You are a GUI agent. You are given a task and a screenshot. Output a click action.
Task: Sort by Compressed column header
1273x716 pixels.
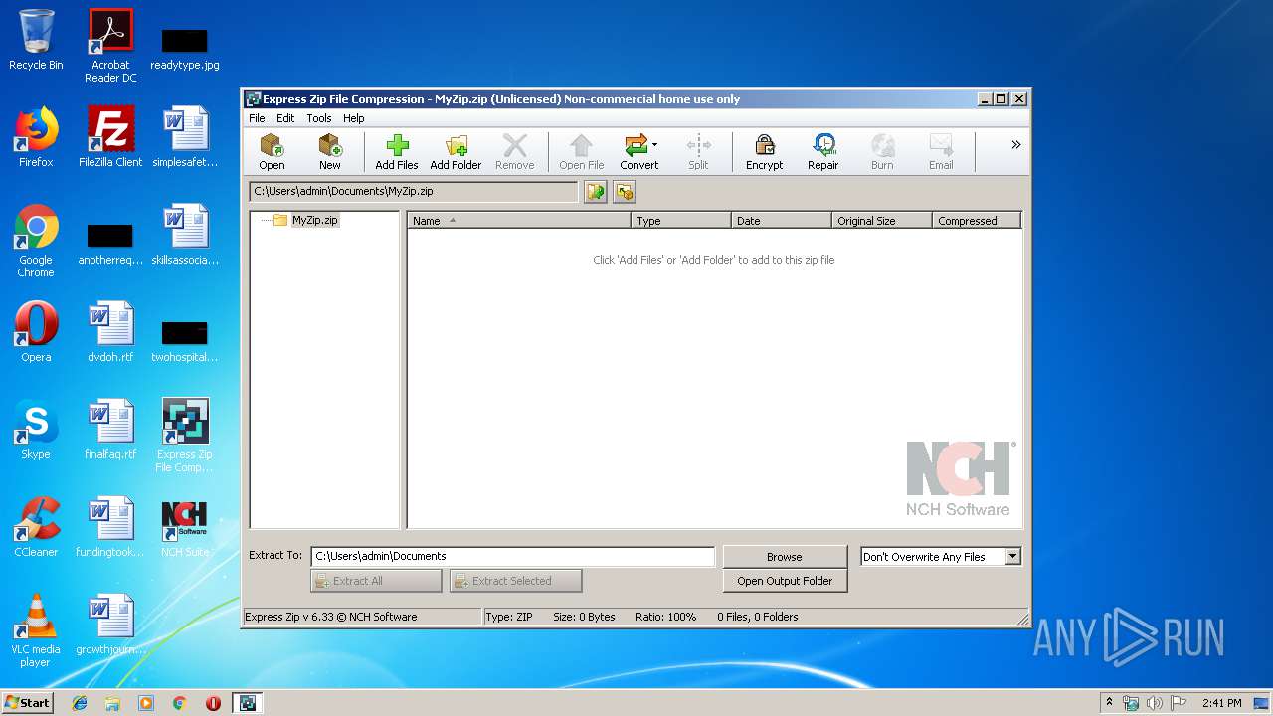click(x=977, y=221)
